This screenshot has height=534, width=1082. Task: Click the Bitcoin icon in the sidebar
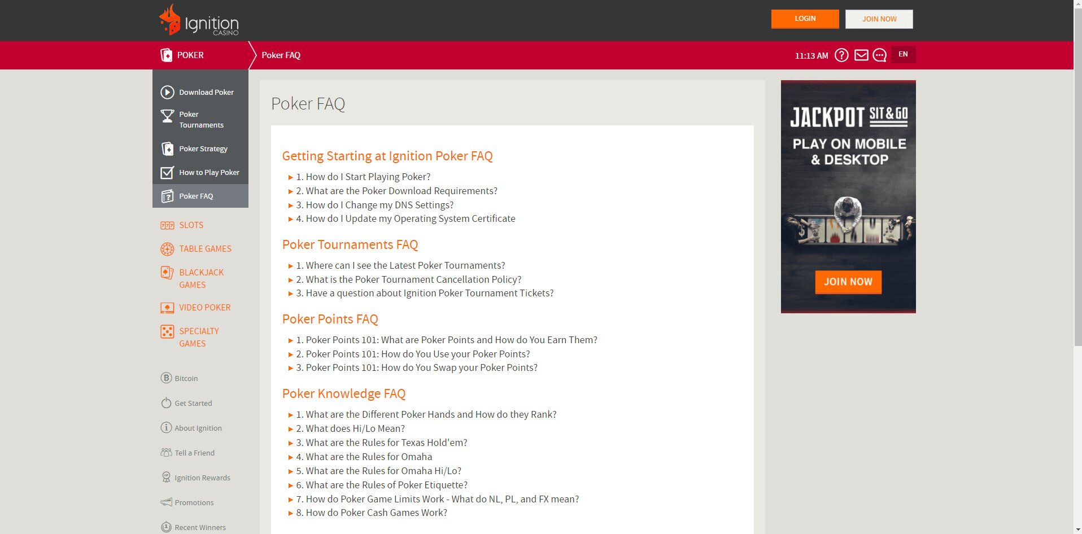[165, 378]
